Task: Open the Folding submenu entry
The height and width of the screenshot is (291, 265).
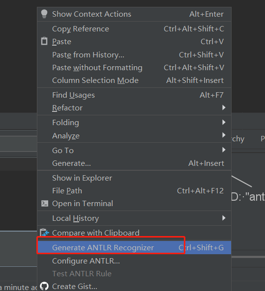Action: pos(134,123)
